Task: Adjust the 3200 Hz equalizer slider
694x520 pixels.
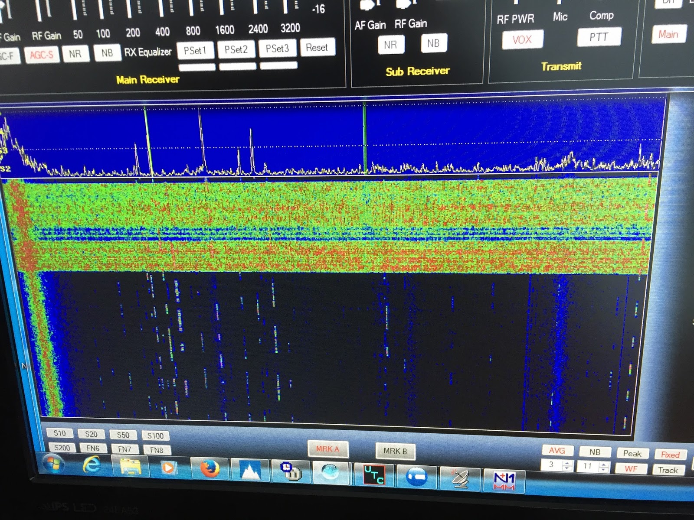Action: [x=285, y=7]
